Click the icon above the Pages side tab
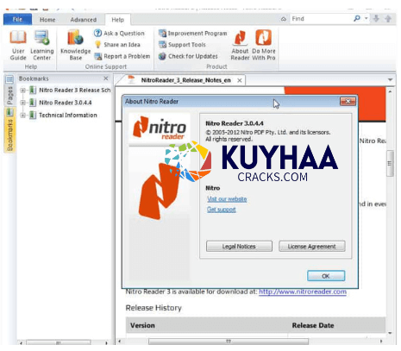 point(9,79)
